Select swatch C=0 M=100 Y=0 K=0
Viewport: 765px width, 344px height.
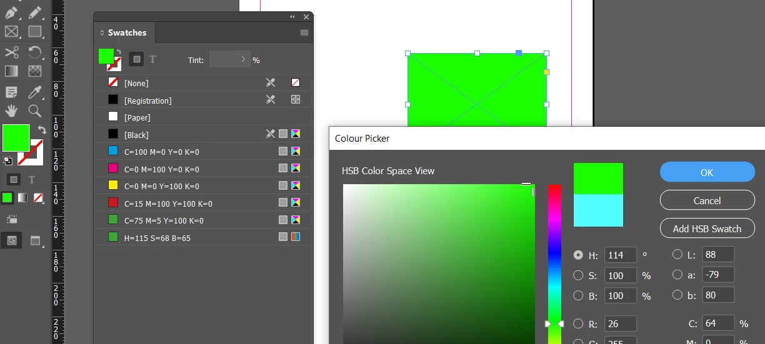point(203,169)
